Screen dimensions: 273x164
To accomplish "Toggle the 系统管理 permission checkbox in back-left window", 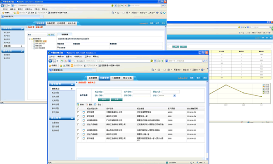I will (x=58, y=47).
